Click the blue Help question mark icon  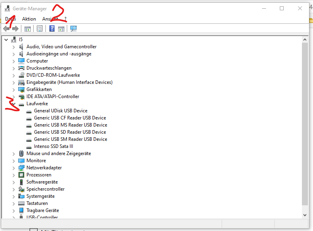[52, 28]
